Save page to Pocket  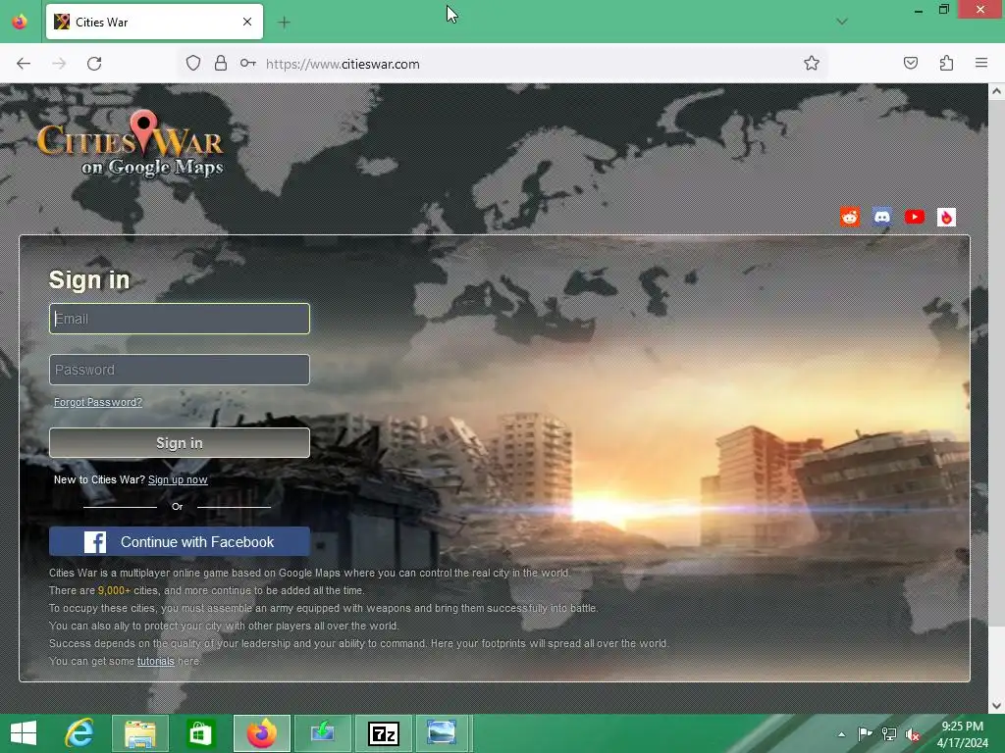[911, 64]
